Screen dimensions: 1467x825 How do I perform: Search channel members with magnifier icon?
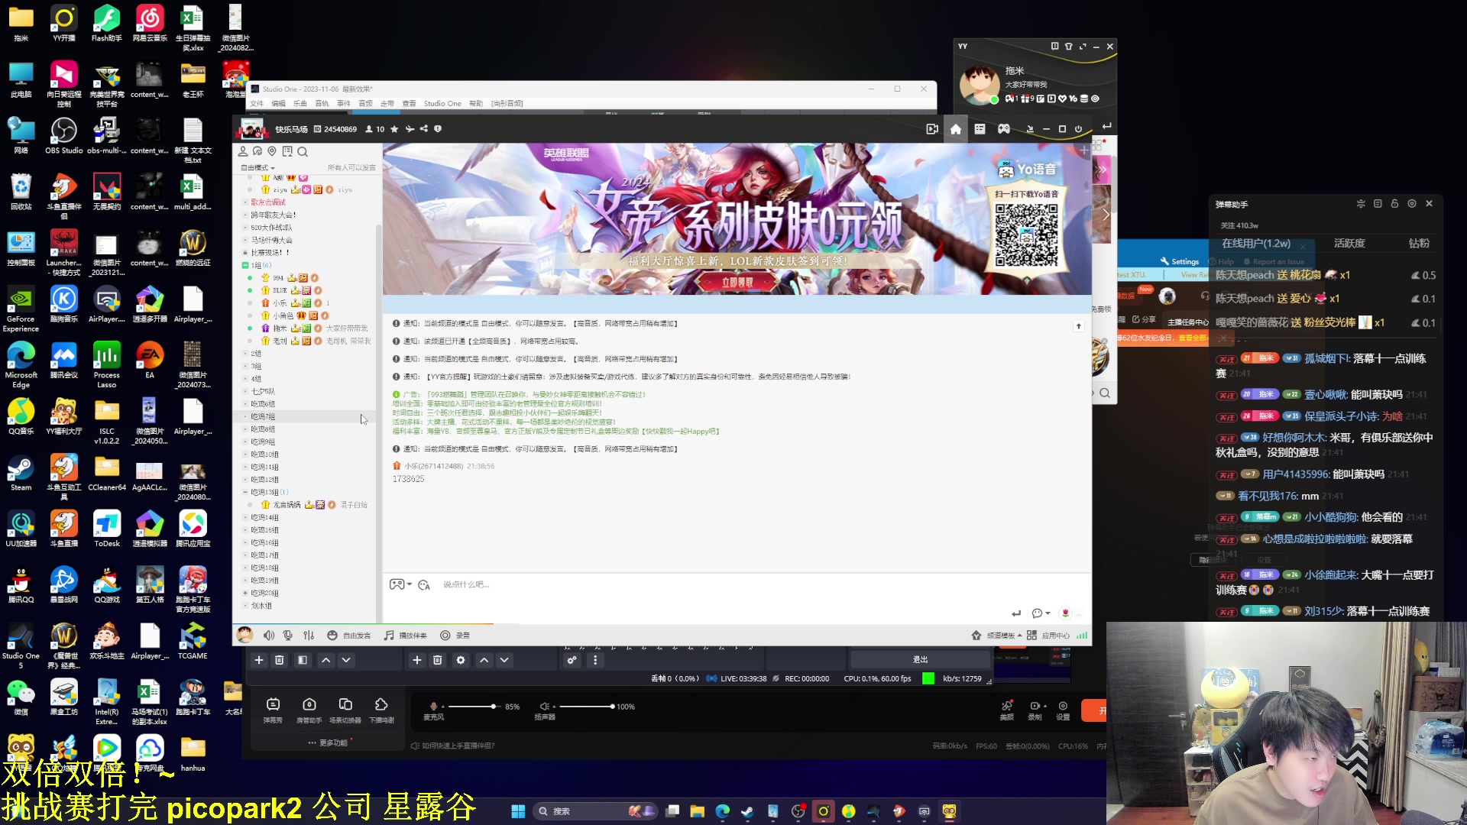(x=303, y=151)
